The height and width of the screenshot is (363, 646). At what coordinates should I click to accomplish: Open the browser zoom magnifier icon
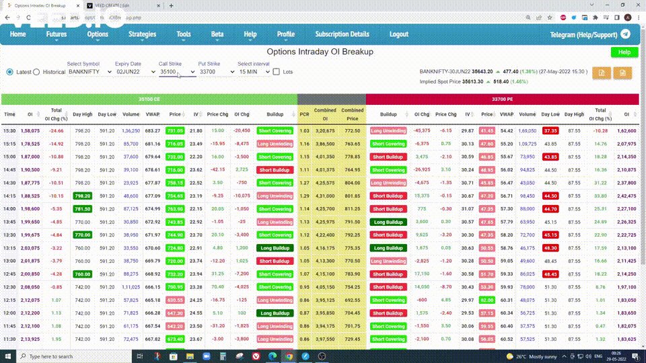pyautogui.click(x=528, y=17)
